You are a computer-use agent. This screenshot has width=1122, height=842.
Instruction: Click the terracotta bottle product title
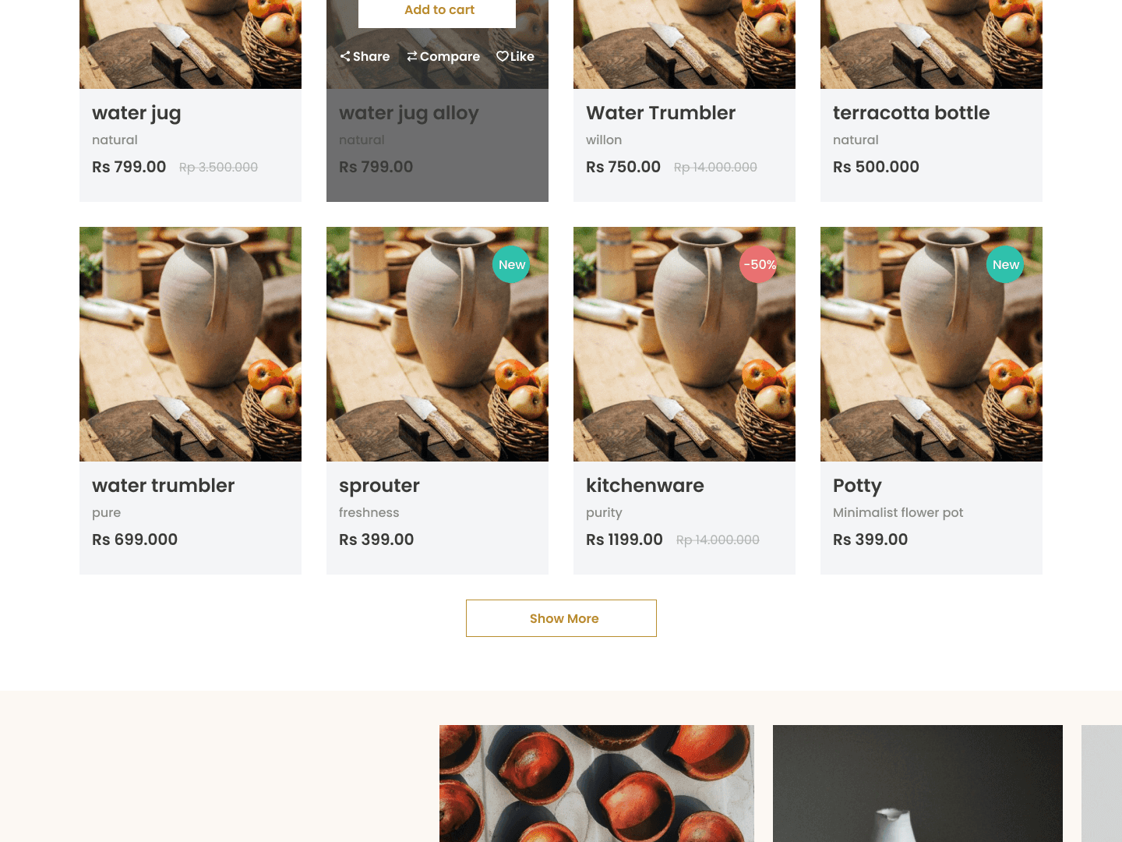(x=911, y=113)
